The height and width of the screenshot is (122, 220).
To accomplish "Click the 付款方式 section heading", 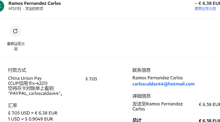I will click(x=17, y=70).
